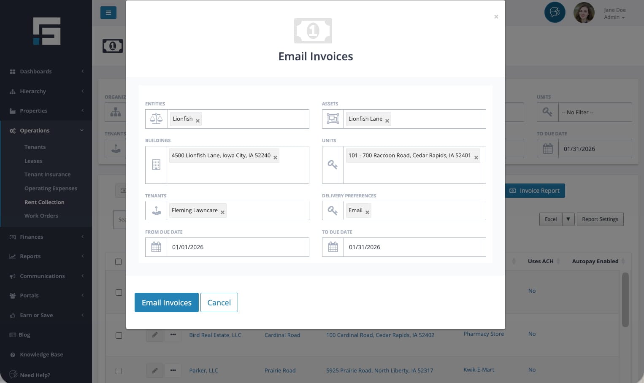Screen dimensions: 644x383
Task: Click the Email Invoices submit button
Action: point(166,302)
